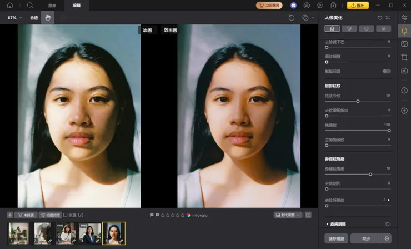
Task: Open the adjustment sliders sidebar icon
Action: tap(404, 18)
